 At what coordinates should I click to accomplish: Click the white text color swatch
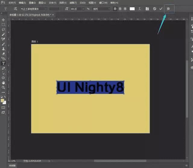point(132,9)
